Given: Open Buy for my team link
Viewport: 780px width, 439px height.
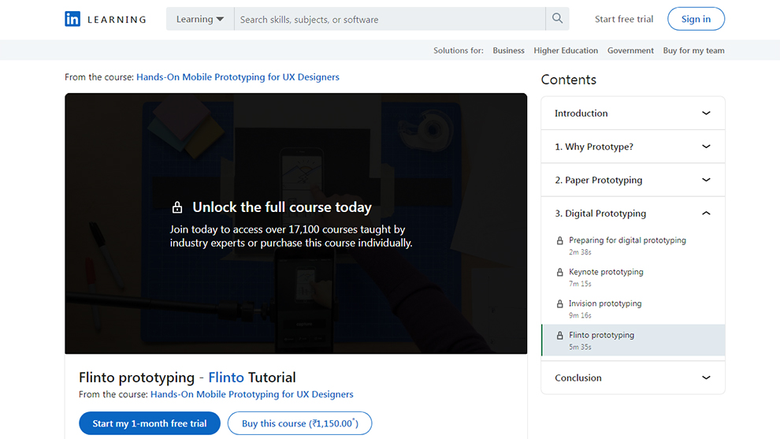Looking at the screenshot, I should tap(693, 50).
